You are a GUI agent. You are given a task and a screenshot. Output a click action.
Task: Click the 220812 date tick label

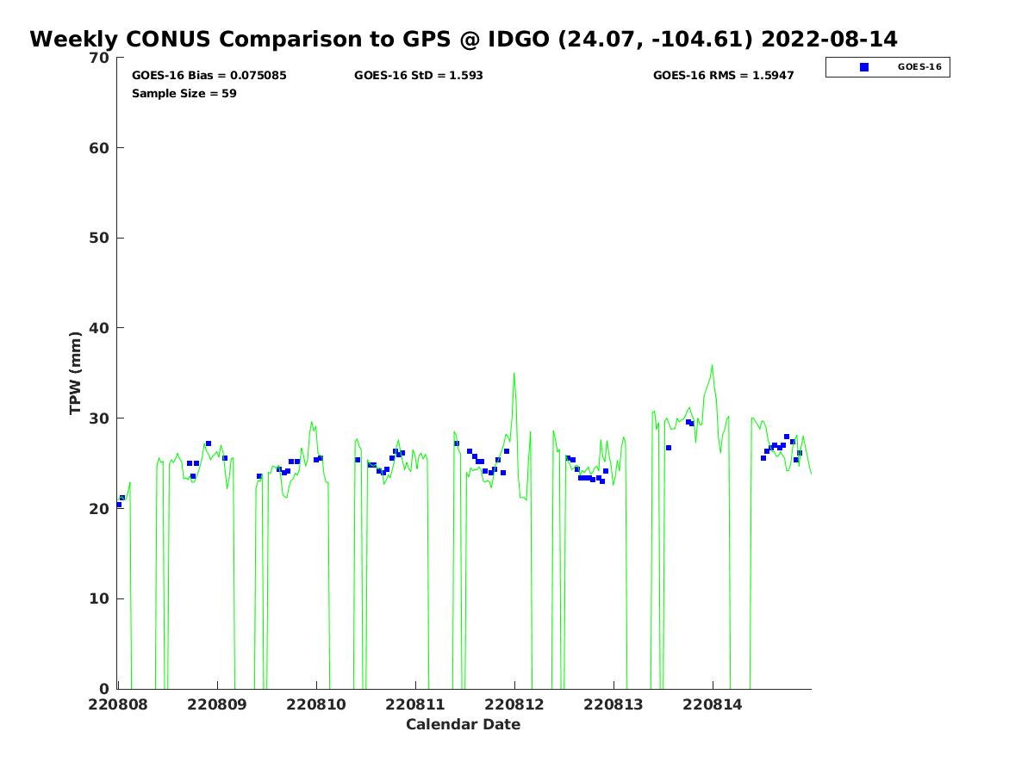pyautogui.click(x=514, y=704)
